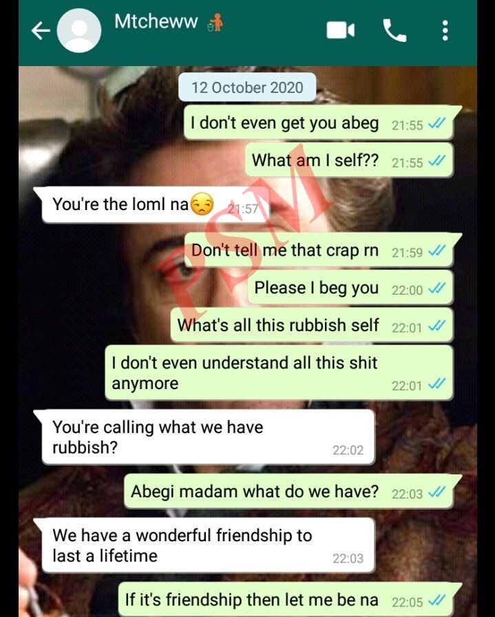Select the "What am I self??" message
This screenshot has width=495, height=617.
pos(350,160)
